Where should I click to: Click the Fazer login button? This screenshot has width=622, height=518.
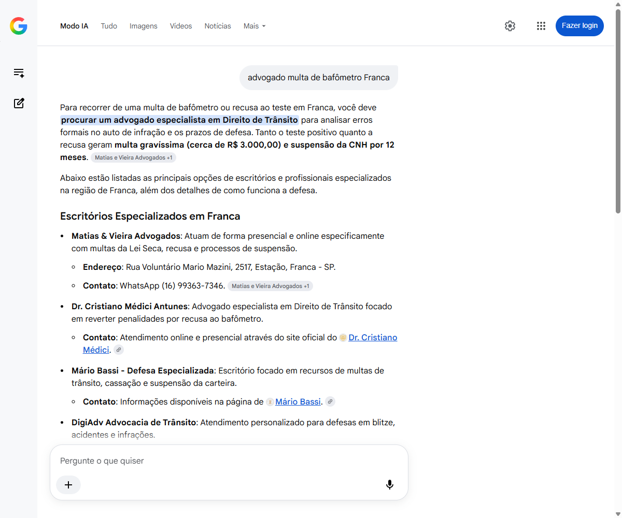point(579,26)
